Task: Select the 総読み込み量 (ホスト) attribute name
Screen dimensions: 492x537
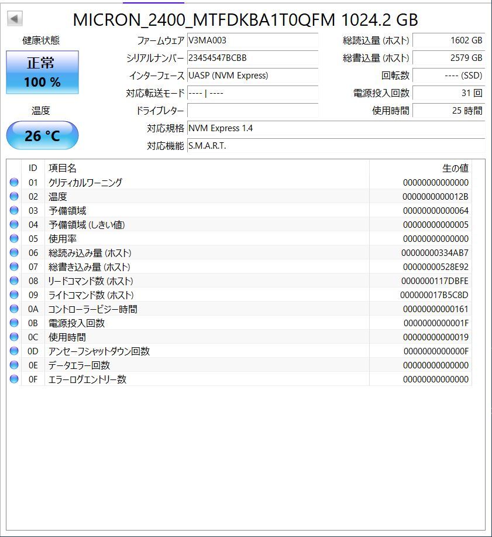Action: 90,253
